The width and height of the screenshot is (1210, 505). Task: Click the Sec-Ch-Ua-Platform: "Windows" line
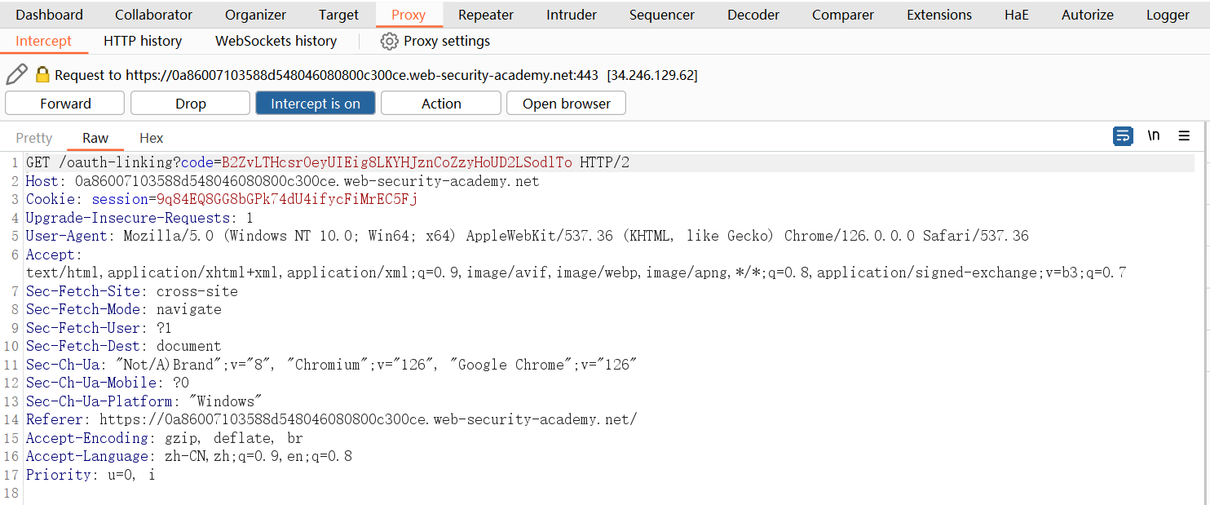click(144, 401)
